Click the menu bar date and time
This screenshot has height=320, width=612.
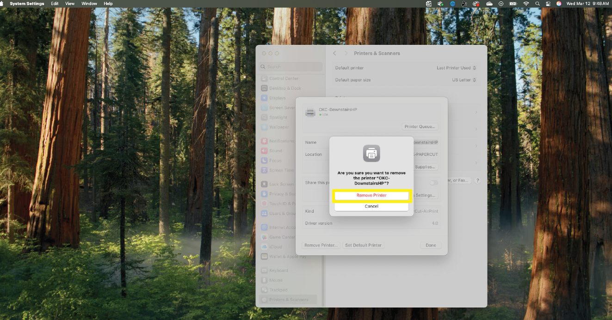[x=587, y=4]
